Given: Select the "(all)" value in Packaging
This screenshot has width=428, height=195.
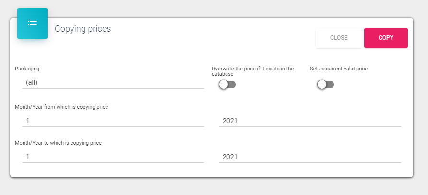Looking at the screenshot, I should point(32,82).
